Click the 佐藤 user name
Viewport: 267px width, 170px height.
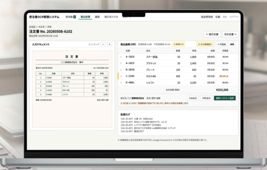point(218,17)
